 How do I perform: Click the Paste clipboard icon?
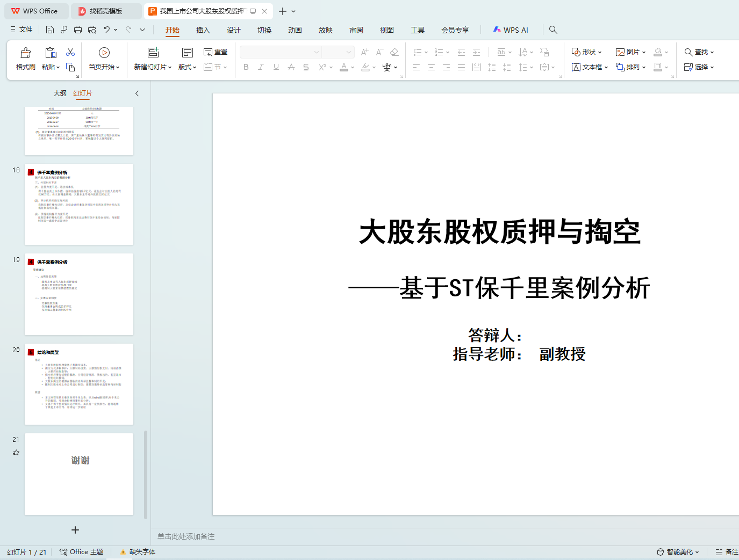click(x=51, y=53)
